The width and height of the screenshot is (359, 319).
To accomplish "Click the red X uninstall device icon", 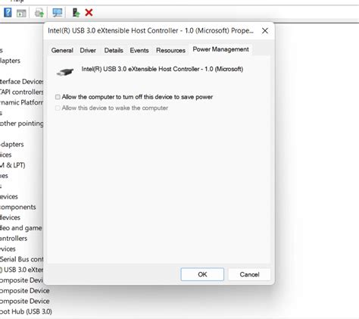I will coord(89,12).
